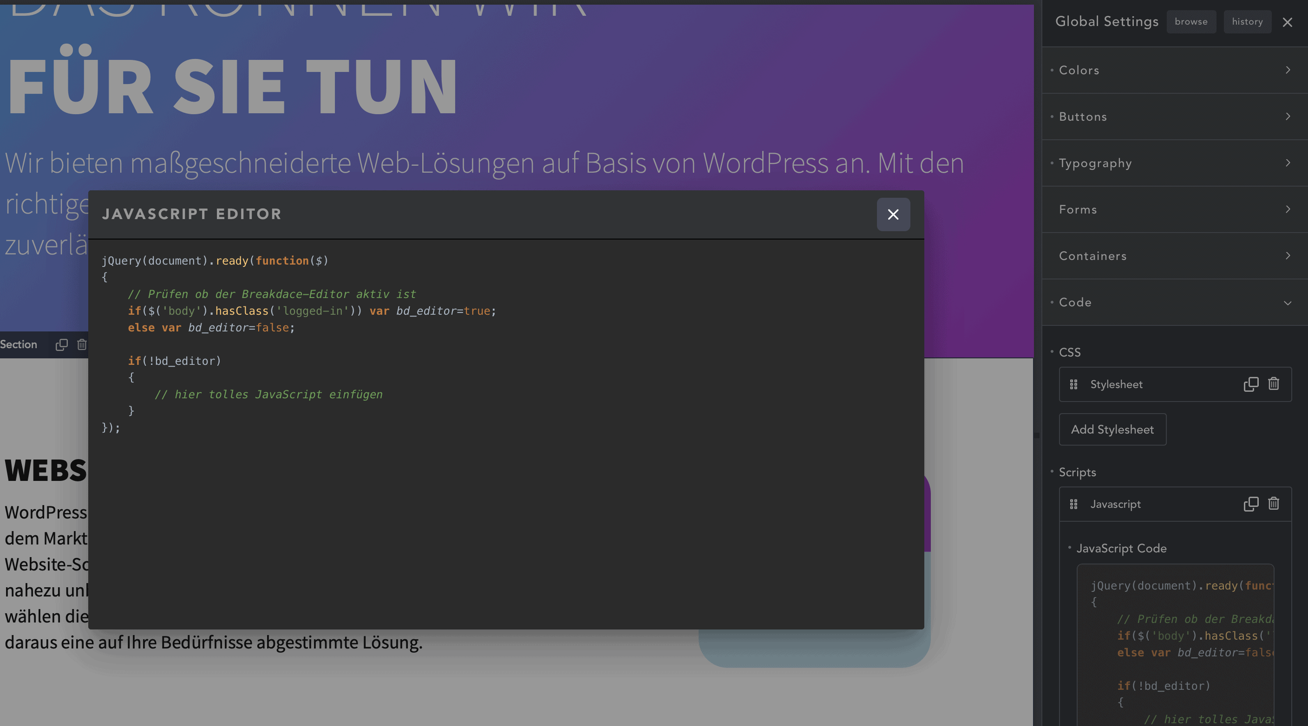Image resolution: width=1308 pixels, height=726 pixels.
Task: Expand the Buttons settings
Action: (1174, 117)
